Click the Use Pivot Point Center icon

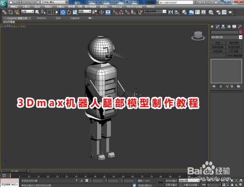coord(95,12)
